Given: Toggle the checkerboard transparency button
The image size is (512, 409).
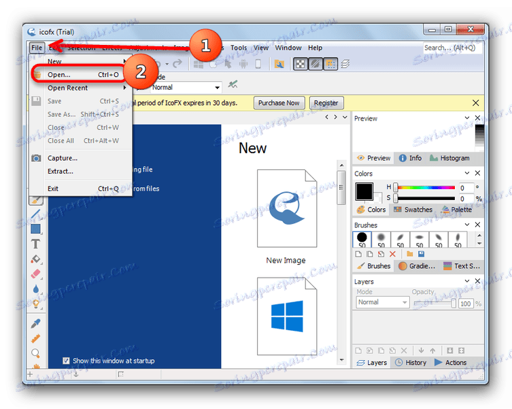Looking at the screenshot, I should coord(301,64).
